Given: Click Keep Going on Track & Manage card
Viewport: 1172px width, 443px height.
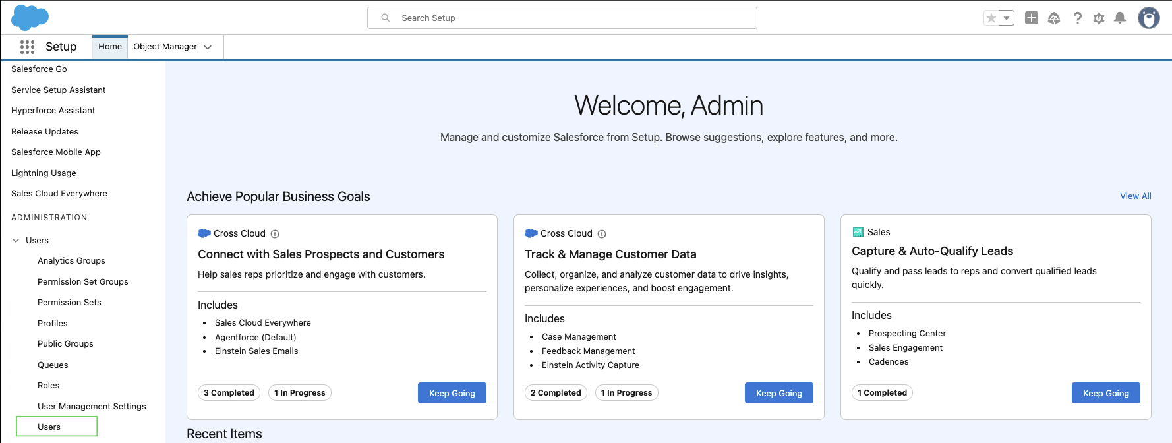Looking at the screenshot, I should (779, 393).
